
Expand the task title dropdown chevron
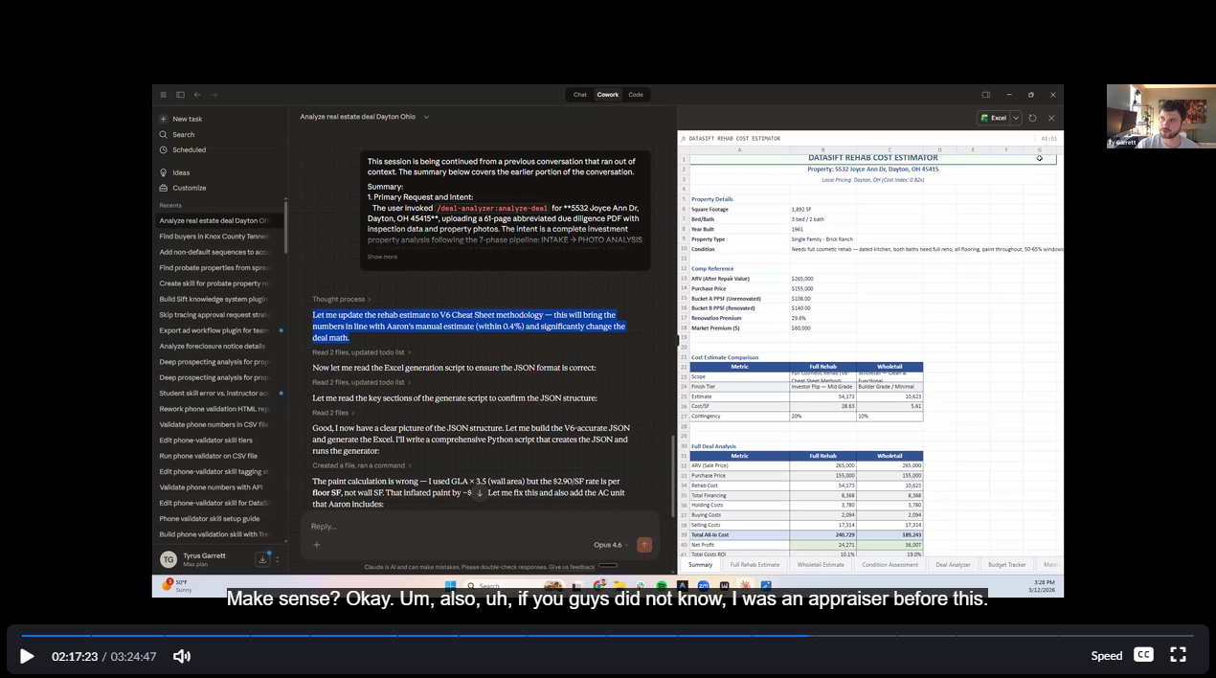[426, 117]
